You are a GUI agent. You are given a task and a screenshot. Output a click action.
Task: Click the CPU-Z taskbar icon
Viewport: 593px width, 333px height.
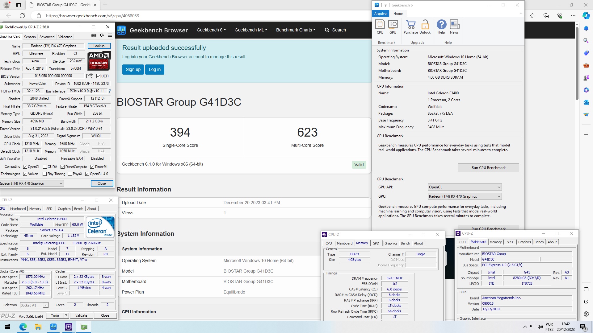69,327
